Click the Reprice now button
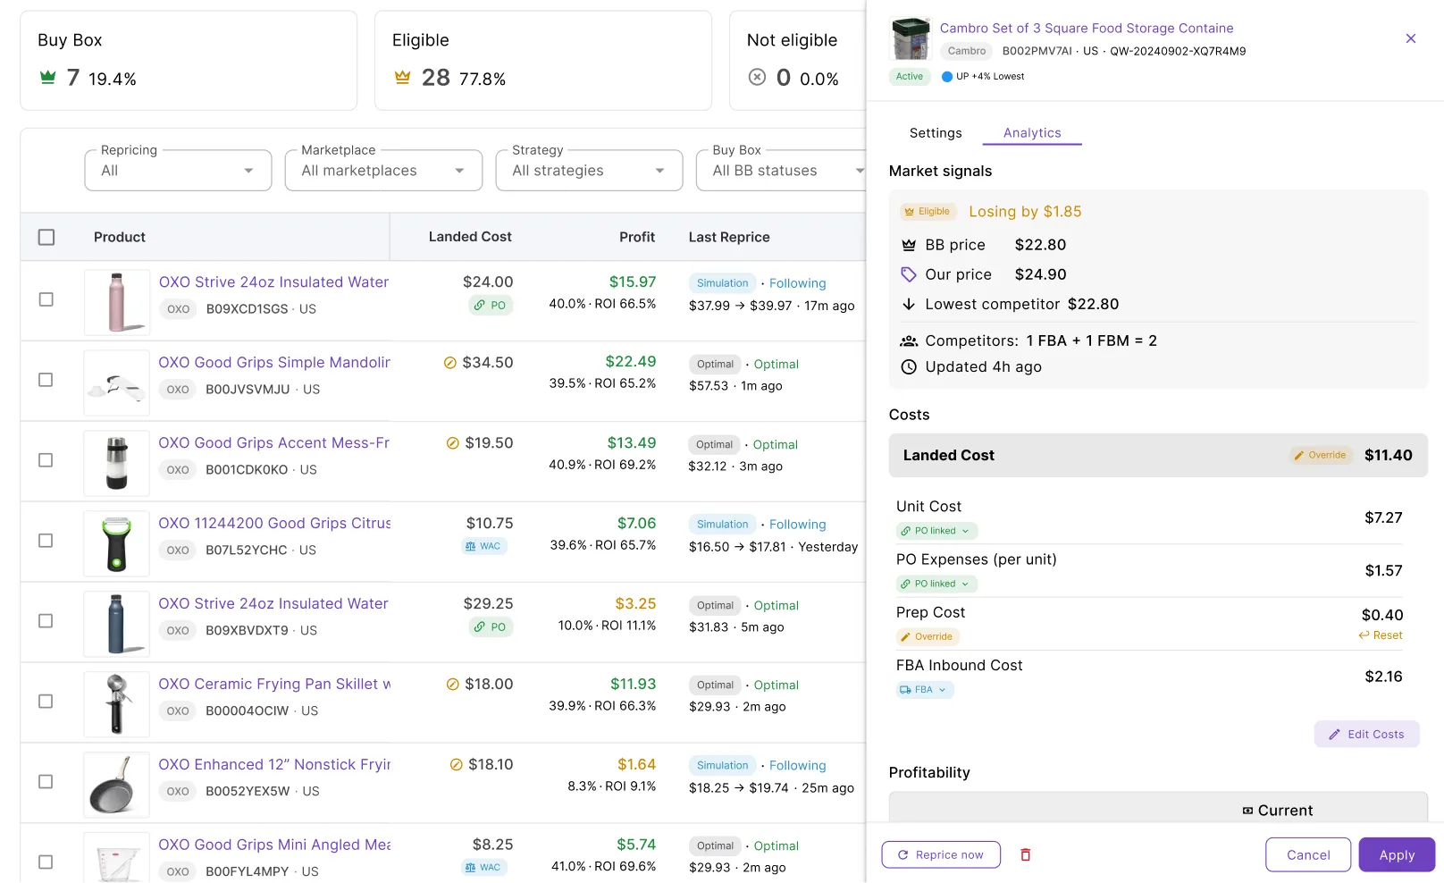 click(x=941, y=855)
